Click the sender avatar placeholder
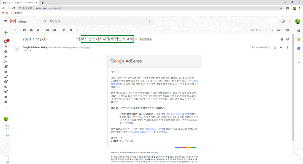The image size is (303, 164). pos(17,49)
